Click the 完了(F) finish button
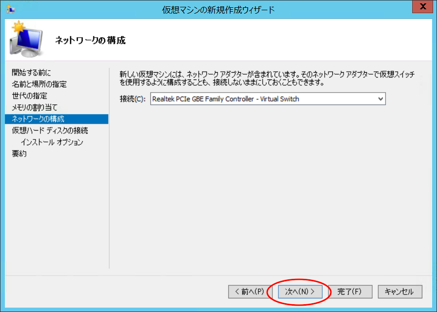437x312 pixels. coord(350,292)
